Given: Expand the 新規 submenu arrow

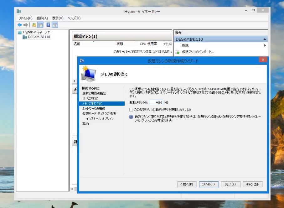Looking at the screenshot, I should pyautogui.click(x=265, y=45).
